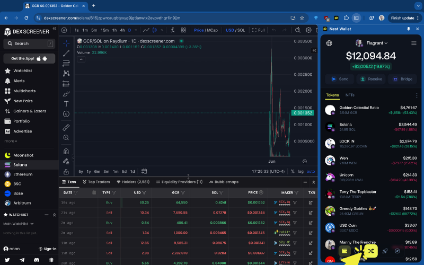Collapse the DEX Screener sidebar
The width and height of the screenshot is (424, 265).
coord(55,29)
